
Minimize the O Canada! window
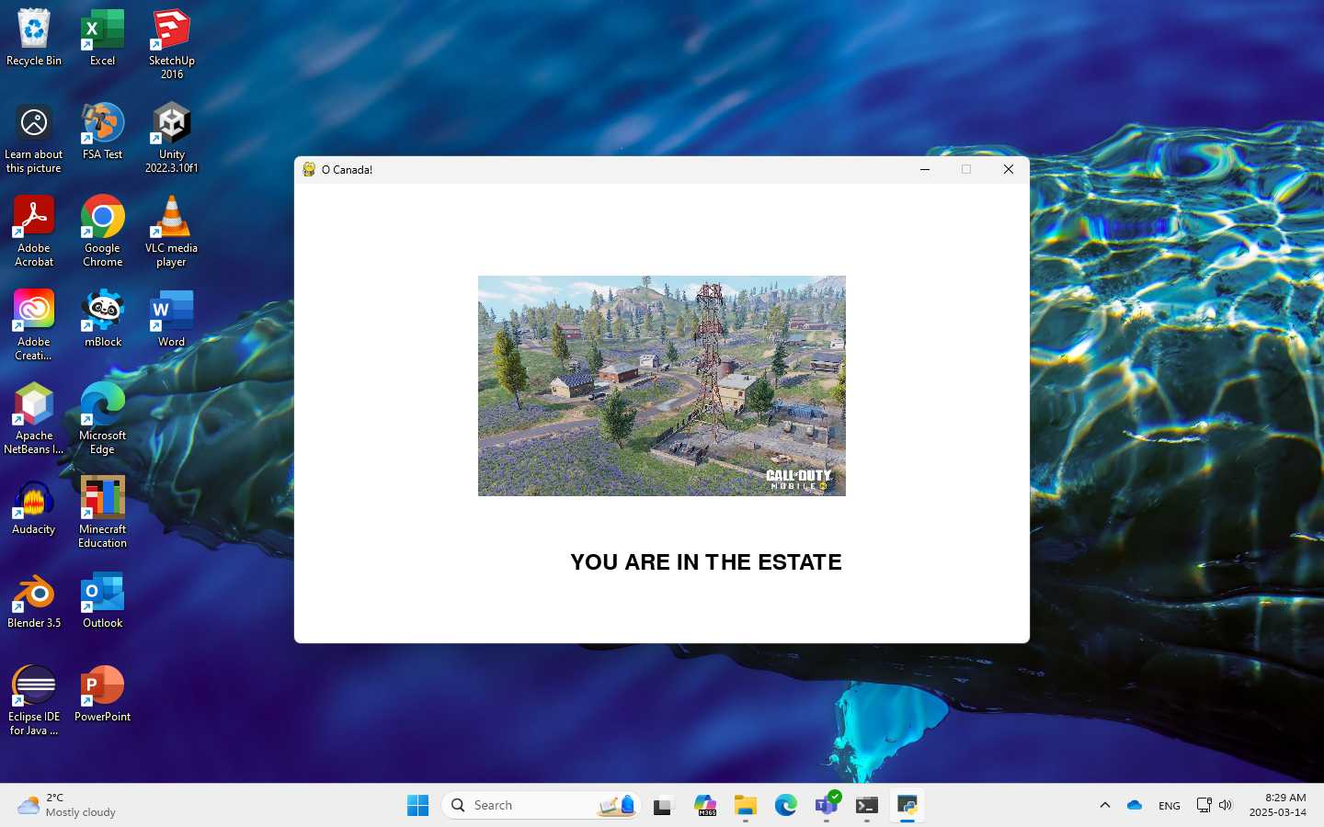point(925,169)
